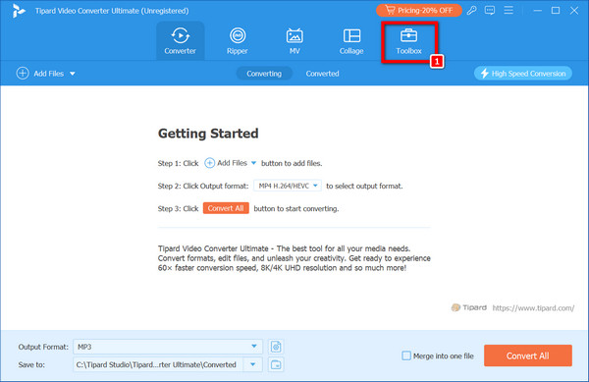Click the orange Convert All button
Viewport: 589px width, 382px height.
click(528, 355)
